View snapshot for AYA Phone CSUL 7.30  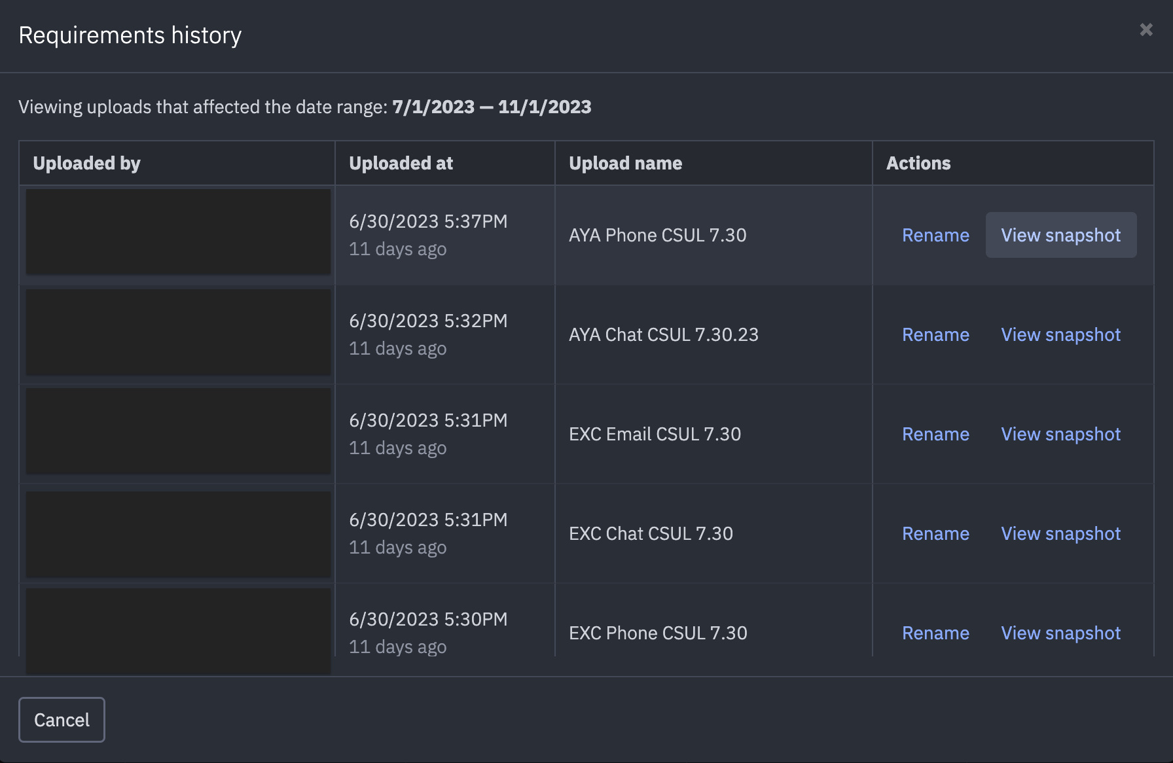[1060, 236]
